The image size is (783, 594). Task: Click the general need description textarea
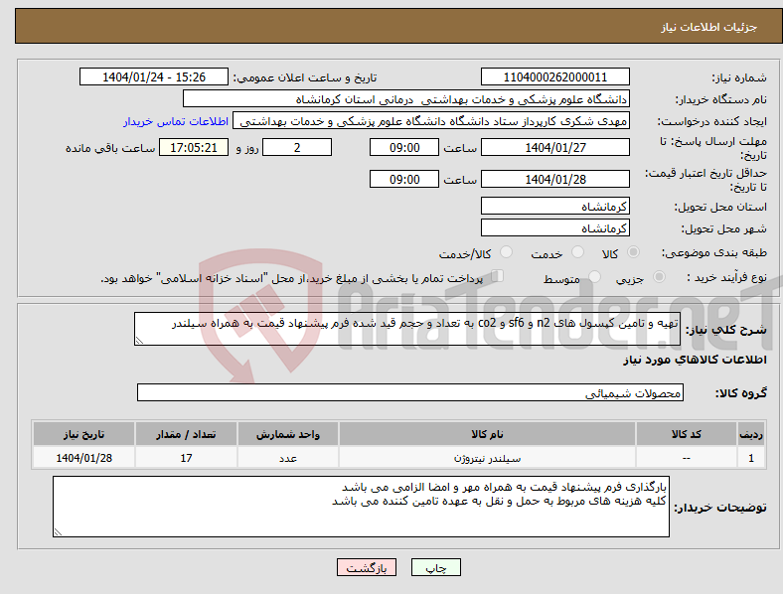(x=407, y=329)
